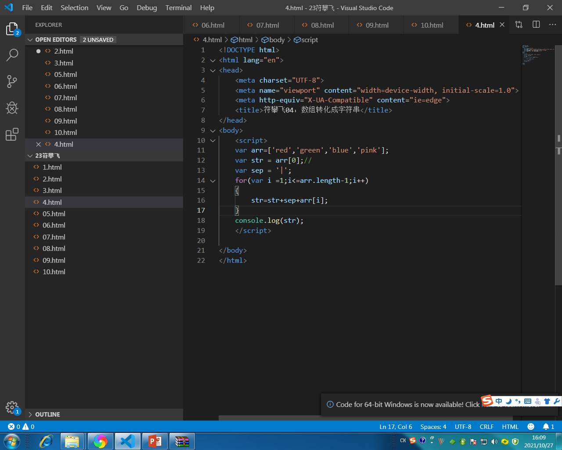Click the body breadcrumb item

[273, 40]
